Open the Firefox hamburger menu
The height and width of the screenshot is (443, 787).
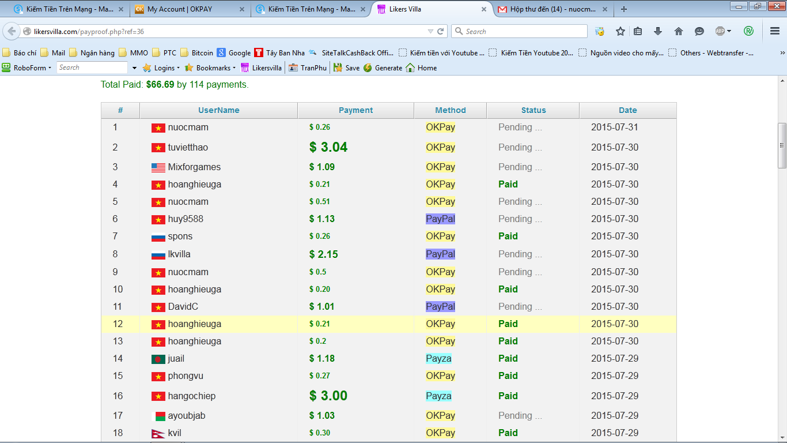(x=775, y=31)
